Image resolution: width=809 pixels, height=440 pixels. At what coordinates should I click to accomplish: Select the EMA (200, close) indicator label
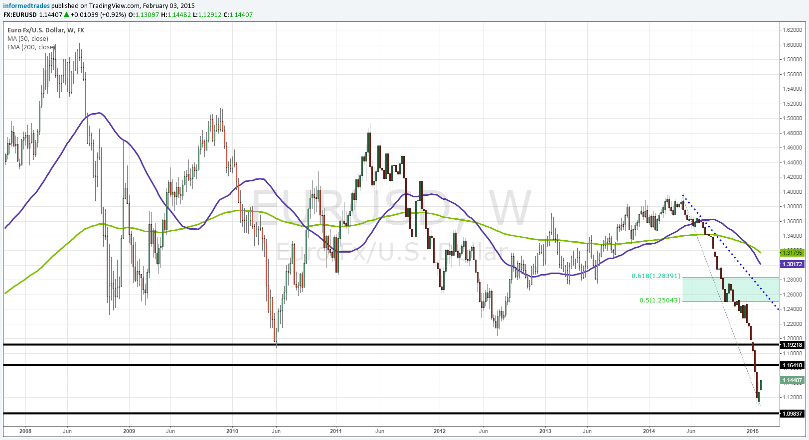click(x=31, y=47)
